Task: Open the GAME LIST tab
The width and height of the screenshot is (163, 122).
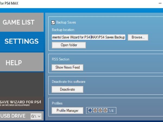Action: [x=22, y=22]
